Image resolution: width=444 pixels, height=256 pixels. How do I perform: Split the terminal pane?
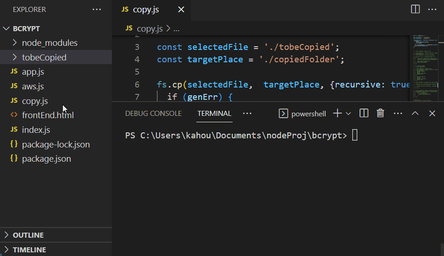[364, 114]
